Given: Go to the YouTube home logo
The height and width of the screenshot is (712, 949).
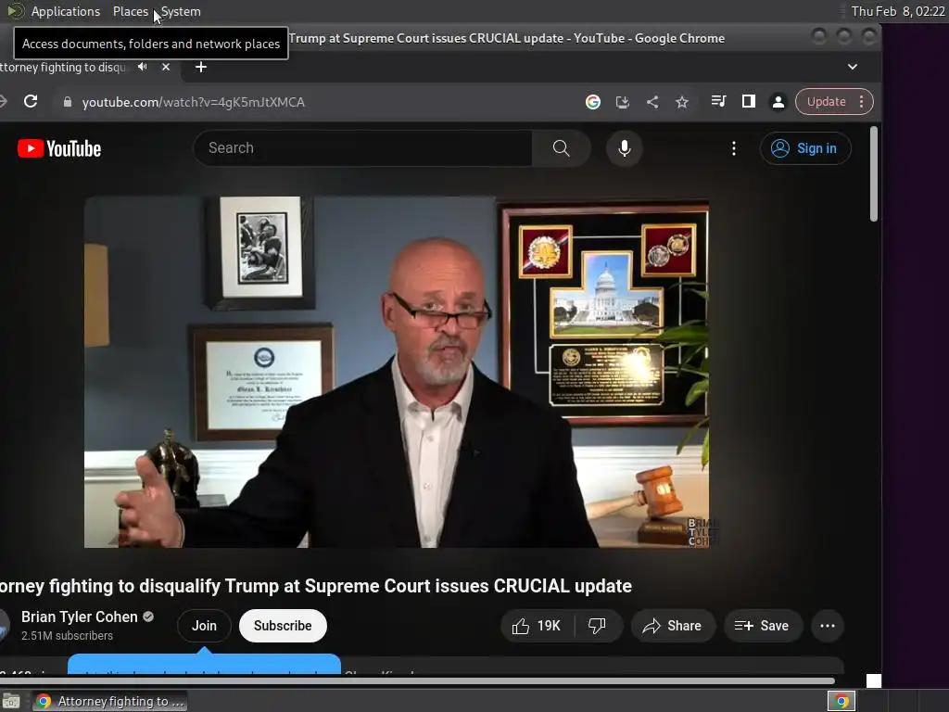Looking at the screenshot, I should pos(59,148).
